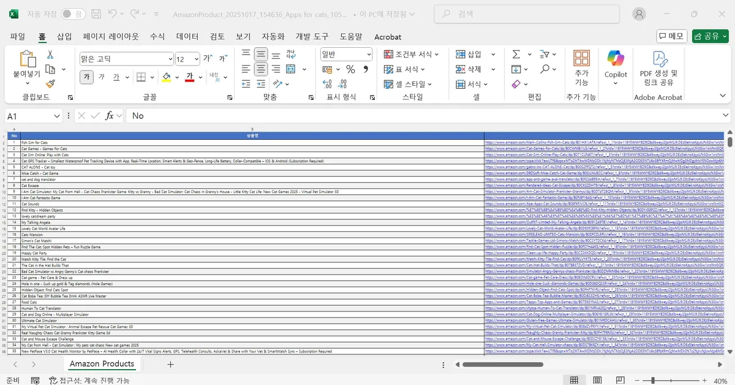Viewport: 735px width, 385px height.
Task: Apply percent style format
Action: 350,69
